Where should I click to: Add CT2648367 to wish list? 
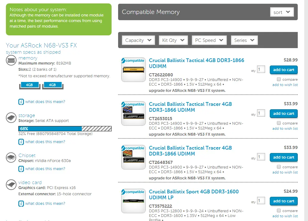tap(285, 172)
